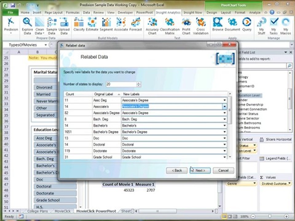Open the File tab

(10, 12)
